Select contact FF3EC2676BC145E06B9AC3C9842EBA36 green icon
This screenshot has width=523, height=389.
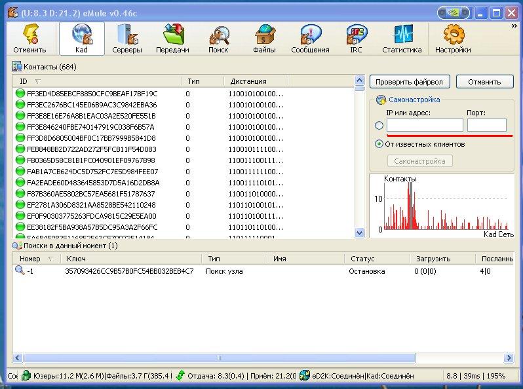(20, 104)
